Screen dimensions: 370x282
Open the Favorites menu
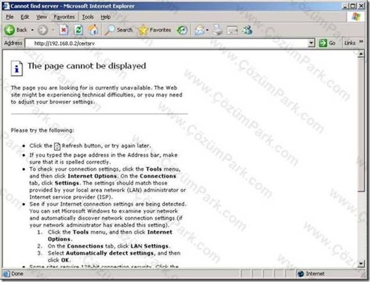[x=64, y=17]
